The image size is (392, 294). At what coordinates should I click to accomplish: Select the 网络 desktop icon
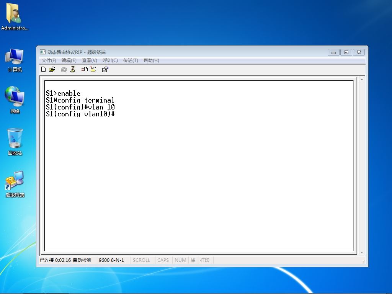point(15,100)
